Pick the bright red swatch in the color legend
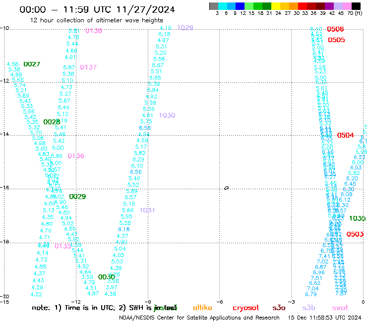The height and width of the screenshot is (322, 367). pos(302,6)
